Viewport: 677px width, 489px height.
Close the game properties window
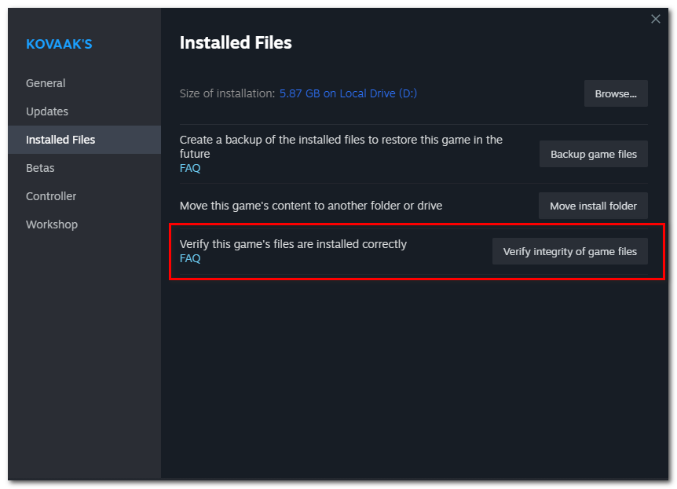coord(656,19)
